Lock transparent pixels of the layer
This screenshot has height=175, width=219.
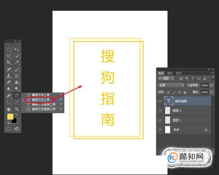click(169, 92)
